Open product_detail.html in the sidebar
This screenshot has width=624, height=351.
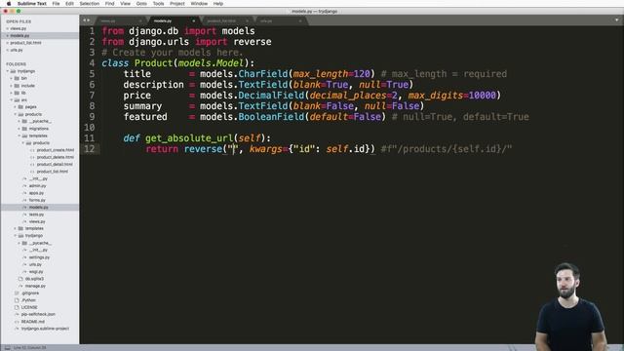coord(55,165)
